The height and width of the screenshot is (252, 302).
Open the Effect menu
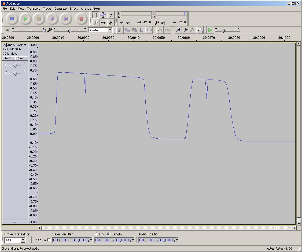coord(73,9)
